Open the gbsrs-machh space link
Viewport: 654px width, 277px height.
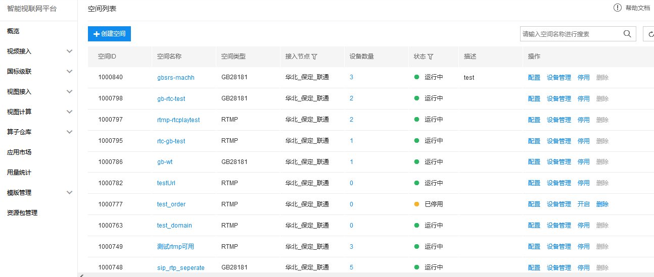point(175,78)
